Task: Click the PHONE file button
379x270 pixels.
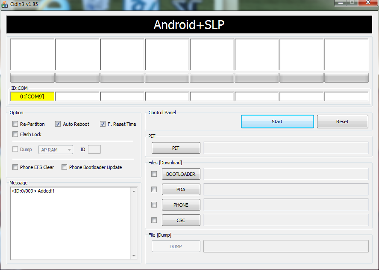Action: coord(181,205)
